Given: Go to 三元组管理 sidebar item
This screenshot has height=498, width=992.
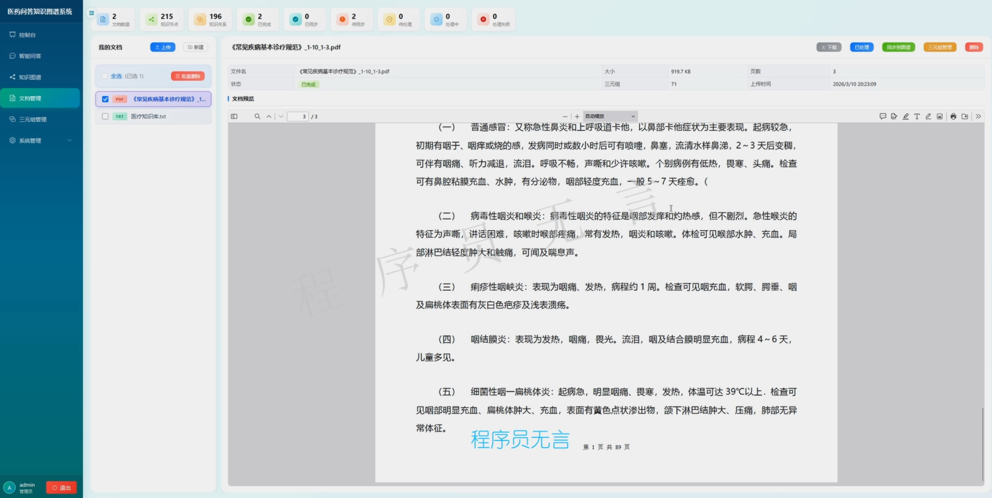Looking at the screenshot, I should coord(33,119).
